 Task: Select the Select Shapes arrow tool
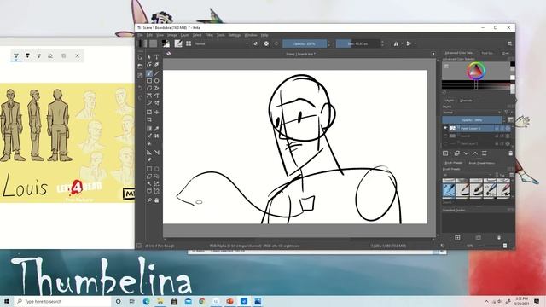tap(149, 57)
